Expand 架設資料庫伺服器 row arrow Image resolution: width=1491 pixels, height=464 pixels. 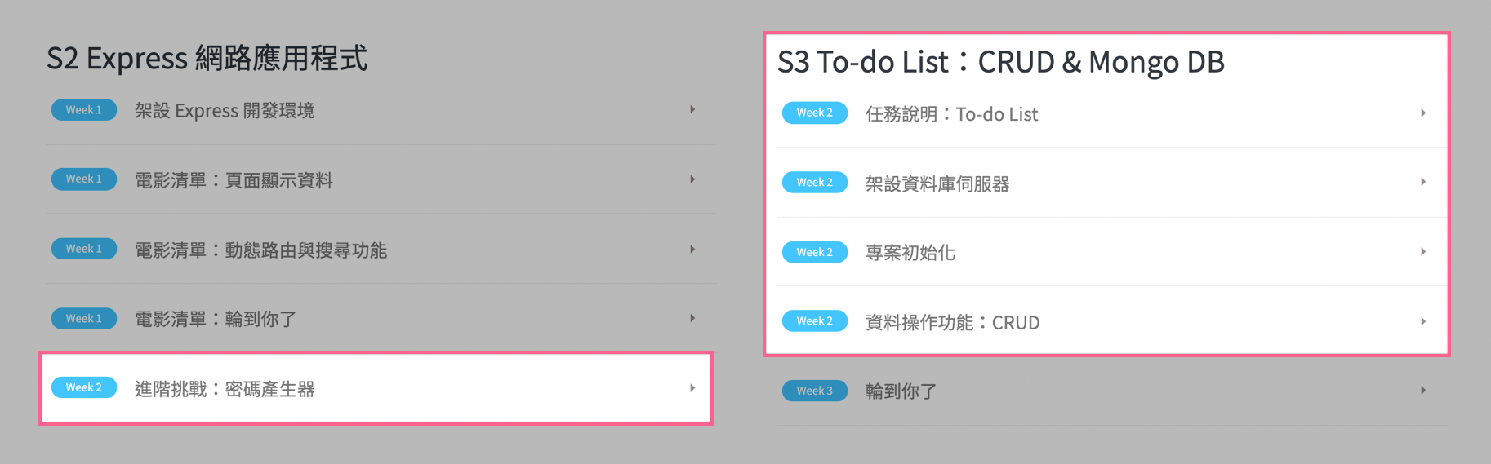pos(1423,183)
